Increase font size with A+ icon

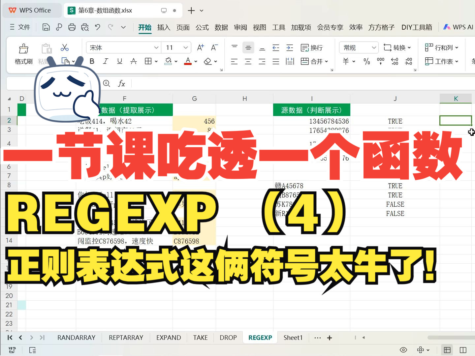pyautogui.click(x=200, y=48)
